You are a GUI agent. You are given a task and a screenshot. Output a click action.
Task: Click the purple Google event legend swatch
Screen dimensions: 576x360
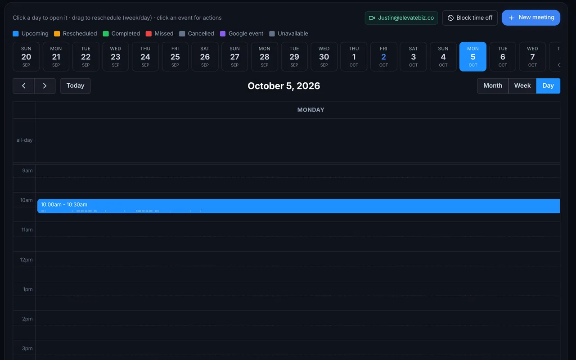(223, 34)
